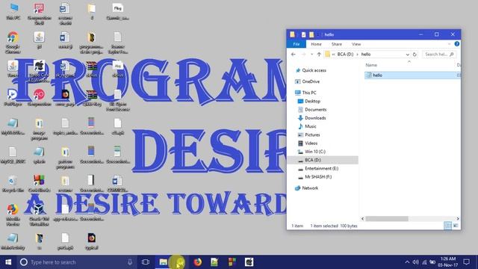Open Firefox from the taskbar
Screen dimensions: 478x269
pos(197,262)
